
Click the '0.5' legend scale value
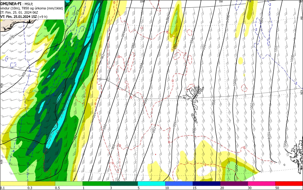57,188
